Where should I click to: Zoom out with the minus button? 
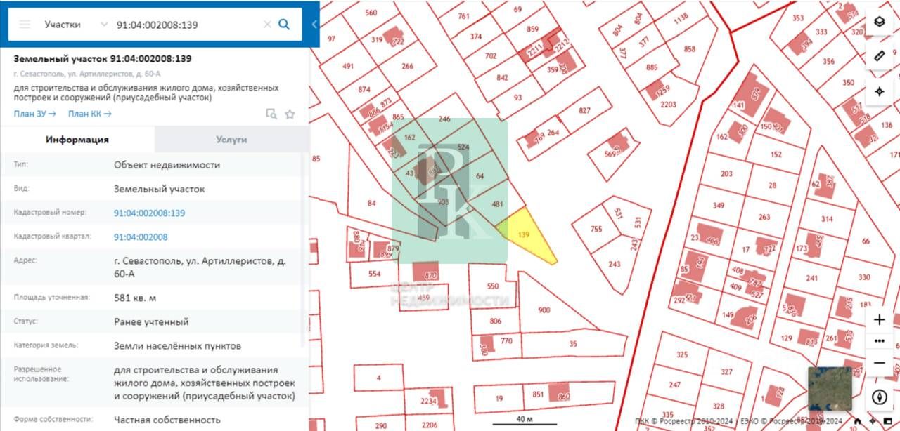(879, 363)
